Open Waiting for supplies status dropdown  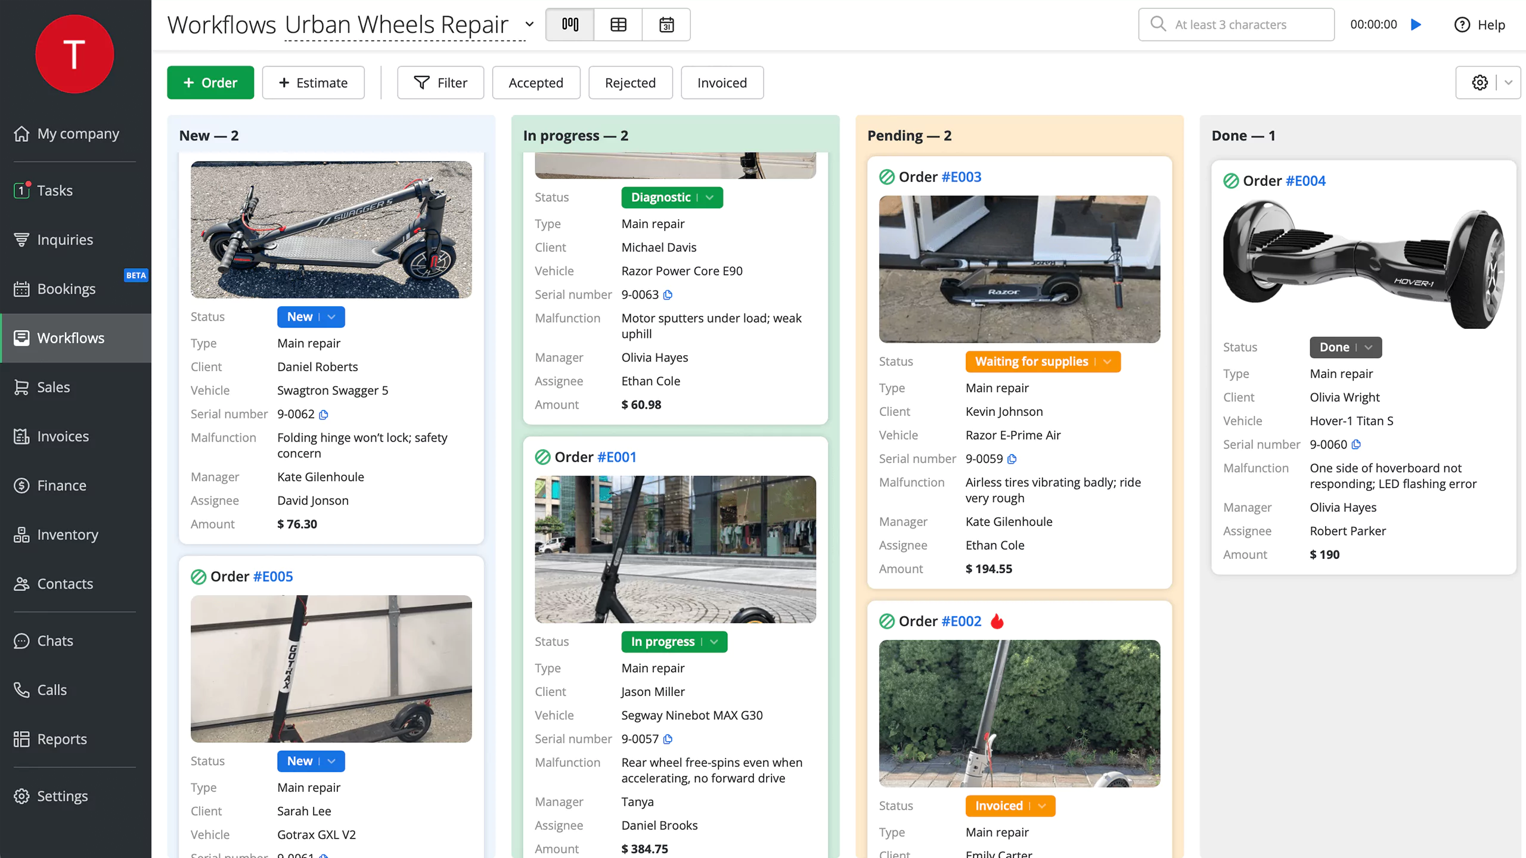coord(1043,361)
